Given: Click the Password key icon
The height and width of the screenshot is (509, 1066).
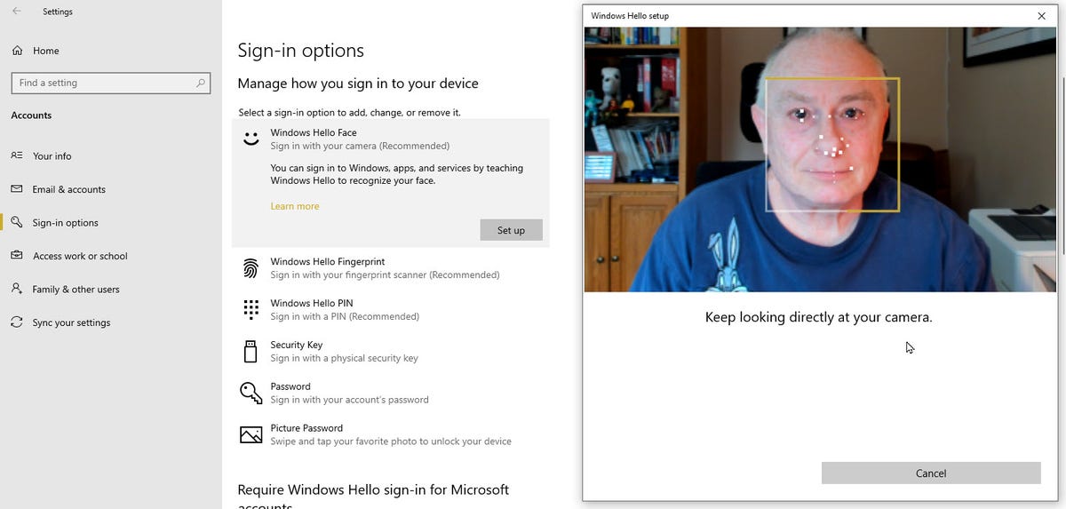Looking at the screenshot, I should [x=251, y=393].
